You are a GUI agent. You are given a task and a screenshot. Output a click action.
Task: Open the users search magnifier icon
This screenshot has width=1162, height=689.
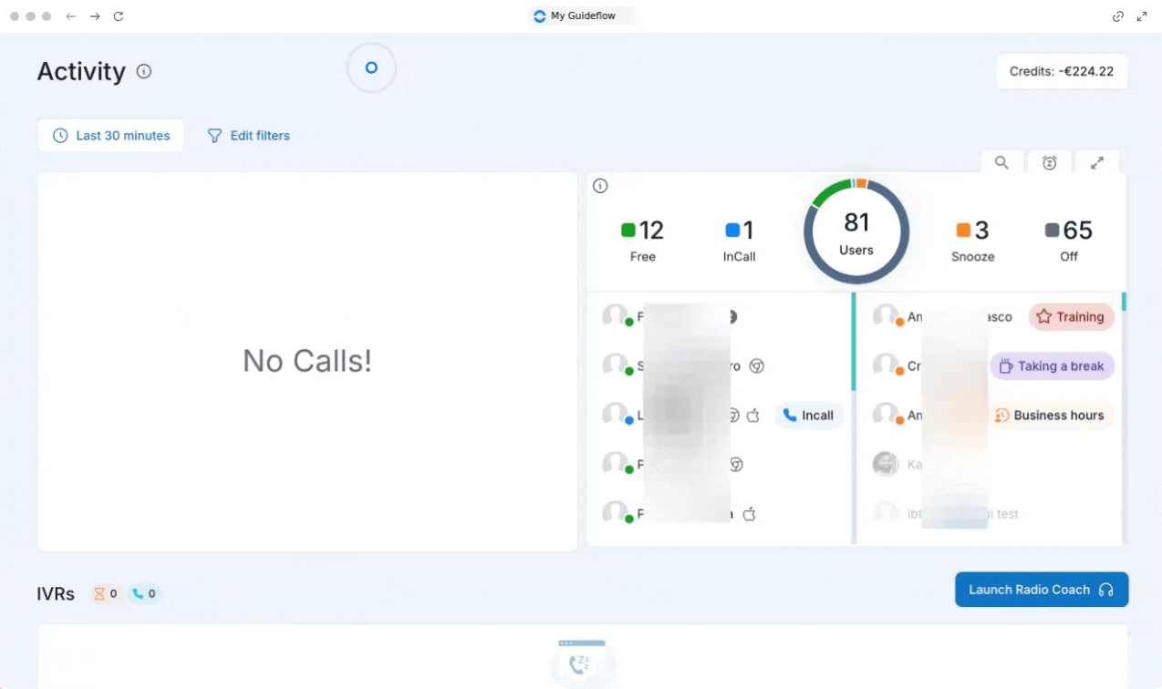[x=1001, y=162]
